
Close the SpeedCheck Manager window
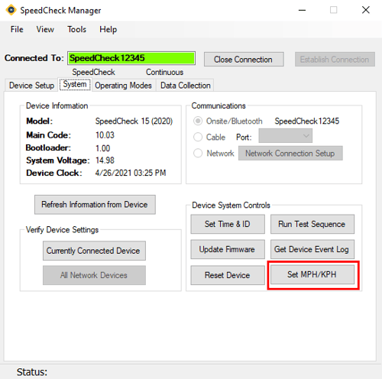pyautogui.click(x=366, y=10)
